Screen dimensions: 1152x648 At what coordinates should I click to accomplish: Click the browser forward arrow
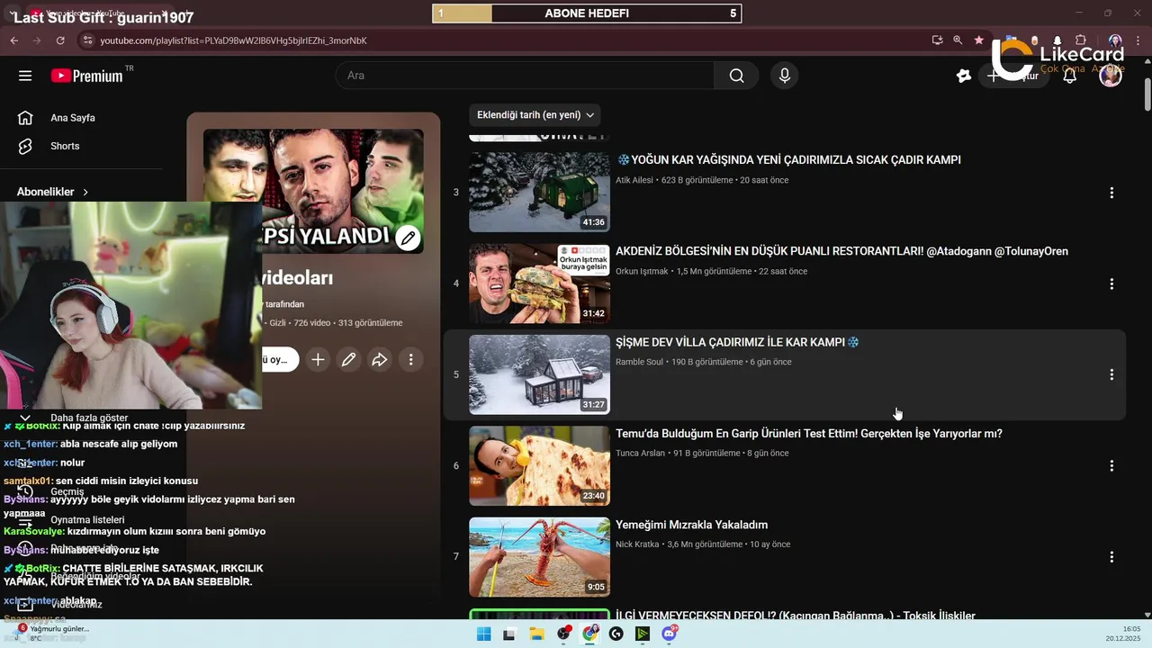[37, 40]
